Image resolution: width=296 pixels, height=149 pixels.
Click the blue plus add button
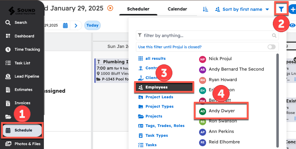[293, 9]
